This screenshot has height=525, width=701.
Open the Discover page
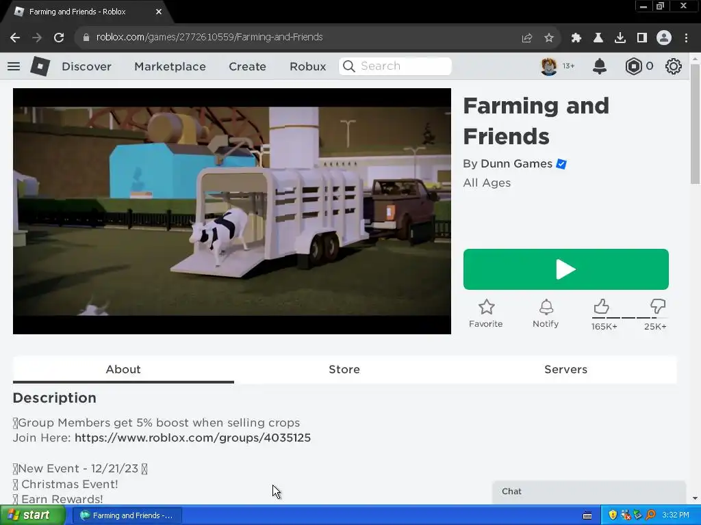pyautogui.click(x=86, y=66)
